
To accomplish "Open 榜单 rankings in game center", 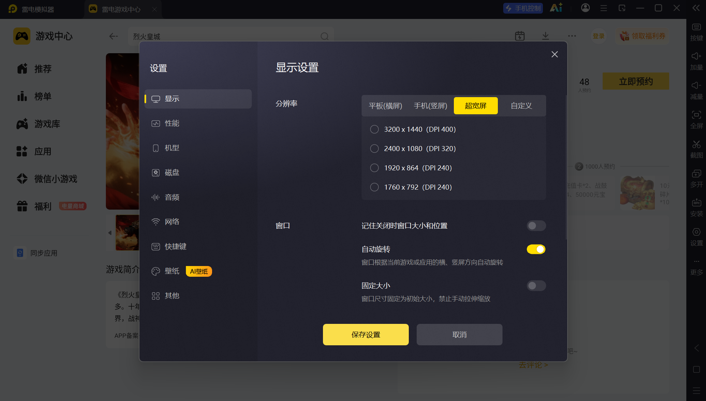I will tap(34, 96).
